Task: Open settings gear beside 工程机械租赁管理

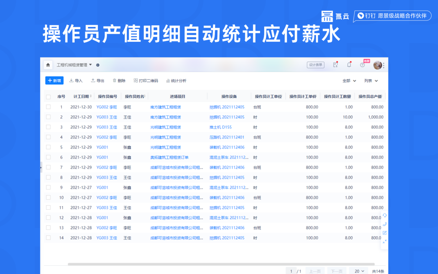Action: pyautogui.click(x=98, y=65)
